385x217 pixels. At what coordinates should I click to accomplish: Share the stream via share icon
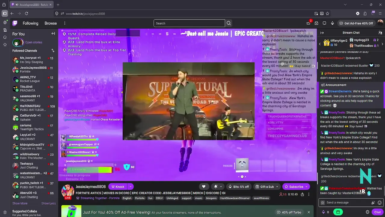302,194
